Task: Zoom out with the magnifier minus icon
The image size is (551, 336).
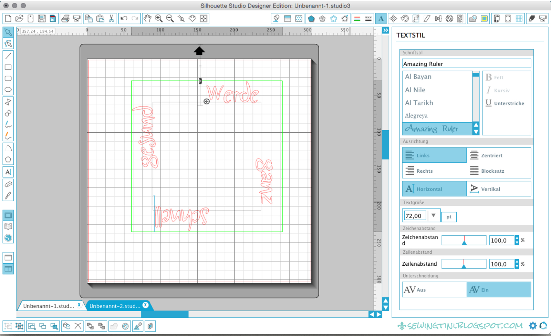Action: [170, 19]
